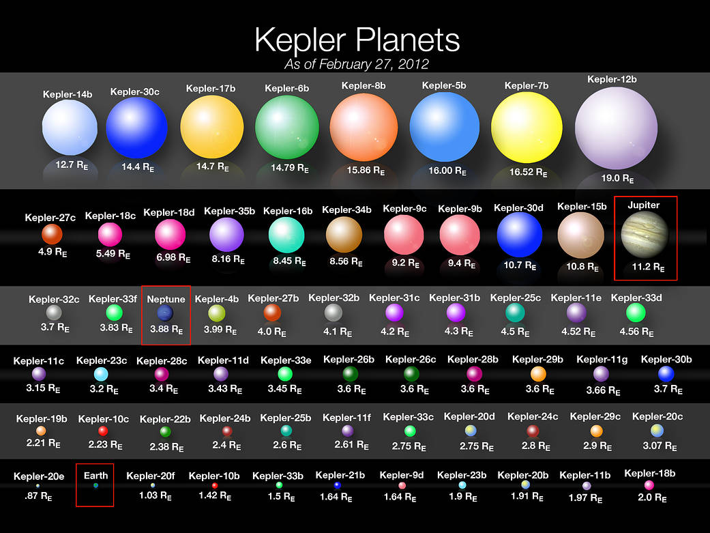Select the "2.0 RE" radius value
710x533 pixels.
[x=652, y=498]
